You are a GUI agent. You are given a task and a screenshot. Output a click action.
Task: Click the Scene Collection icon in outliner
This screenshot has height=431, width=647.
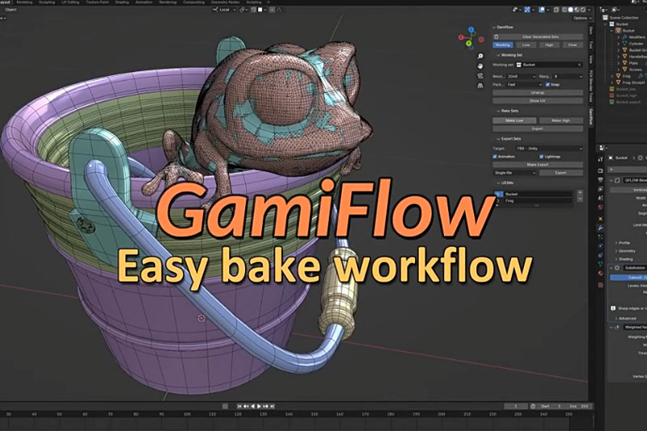coord(605,17)
